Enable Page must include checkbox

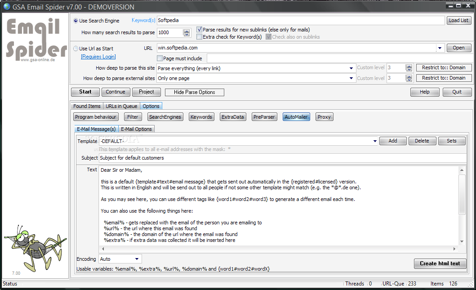(x=160, y=58)
